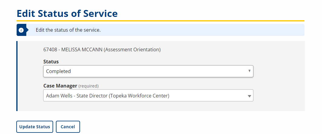This screenshot has width=322, height=134.
Task: Click the "Edit Status of Service" heading
Action: (x=67, y=13)
